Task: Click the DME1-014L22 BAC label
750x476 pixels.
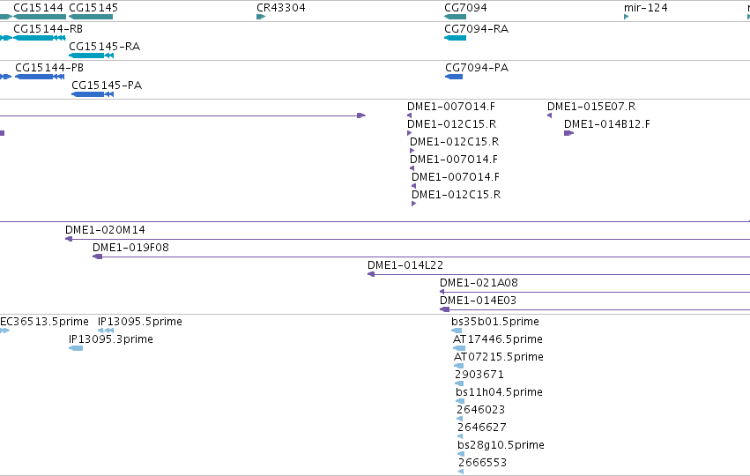Action: 405,265
